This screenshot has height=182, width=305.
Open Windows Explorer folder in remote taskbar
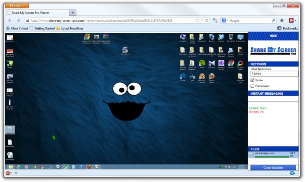pos(11,167)
